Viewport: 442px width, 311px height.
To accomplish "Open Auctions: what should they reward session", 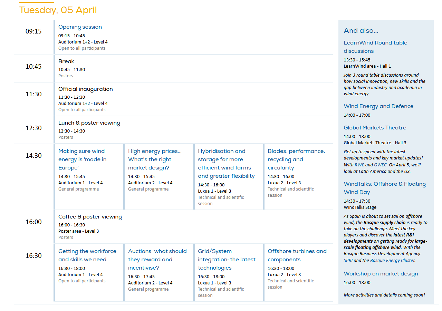I will pos(157,260).
